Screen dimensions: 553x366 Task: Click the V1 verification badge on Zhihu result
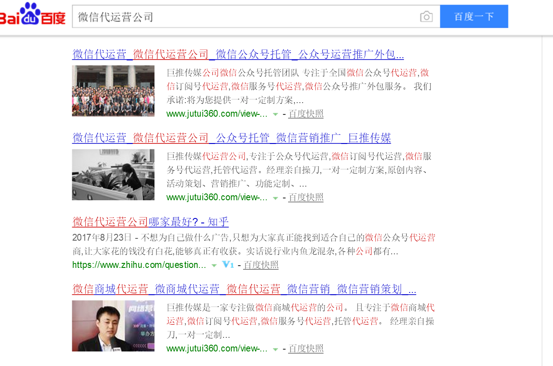228,265
